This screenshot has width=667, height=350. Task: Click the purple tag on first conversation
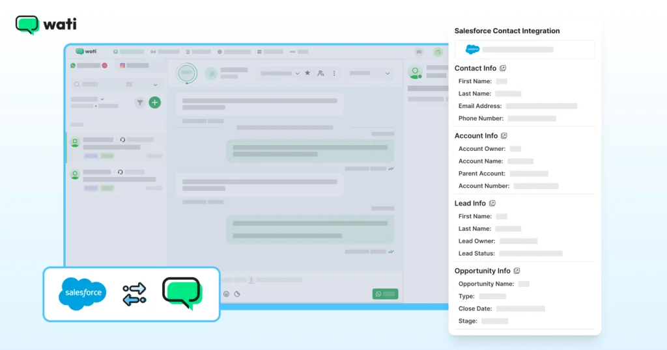point(91,156)
